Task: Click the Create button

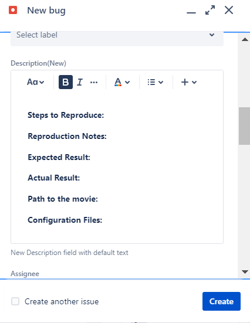Action: tap(221, 301)
